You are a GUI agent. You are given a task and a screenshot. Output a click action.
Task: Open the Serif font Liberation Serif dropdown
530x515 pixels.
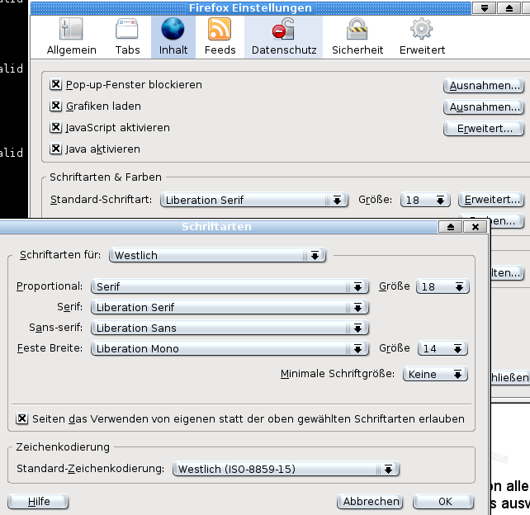[230, 307]
